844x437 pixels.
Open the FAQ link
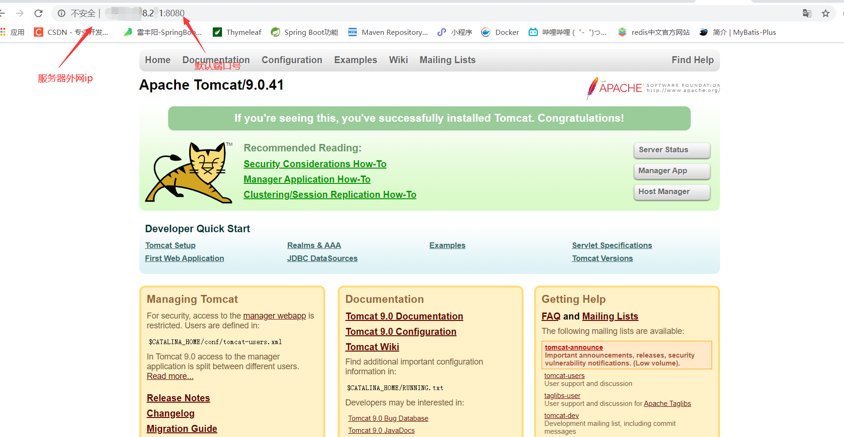[551, 316]
